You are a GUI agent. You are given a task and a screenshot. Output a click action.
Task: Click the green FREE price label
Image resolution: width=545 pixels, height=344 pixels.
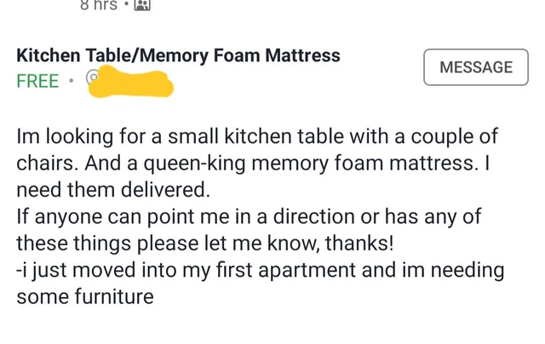coord(37,81)
